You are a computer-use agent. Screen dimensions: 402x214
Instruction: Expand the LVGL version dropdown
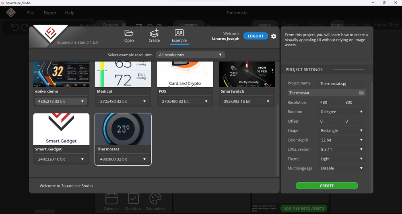[342, 149]
